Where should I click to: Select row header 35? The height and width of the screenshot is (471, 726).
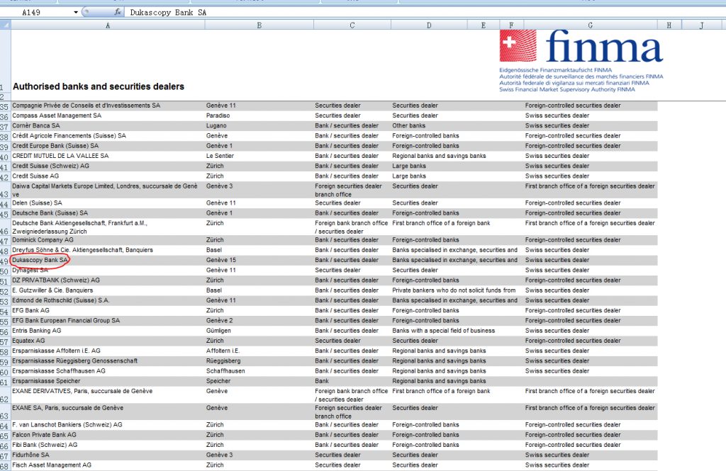pyautogui.click(x=5, y=106)
